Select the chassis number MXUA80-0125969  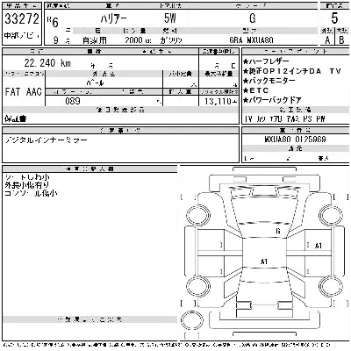295,140
